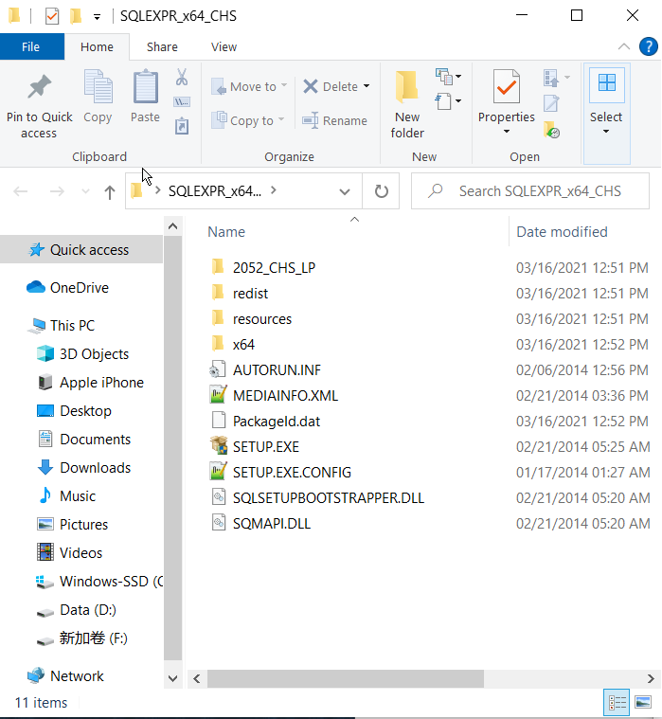The height and width of the screenshot is (719, 662).
Task: Click the blue Help question mark icon
Action: pyautogui.click(x=648, y=46)
